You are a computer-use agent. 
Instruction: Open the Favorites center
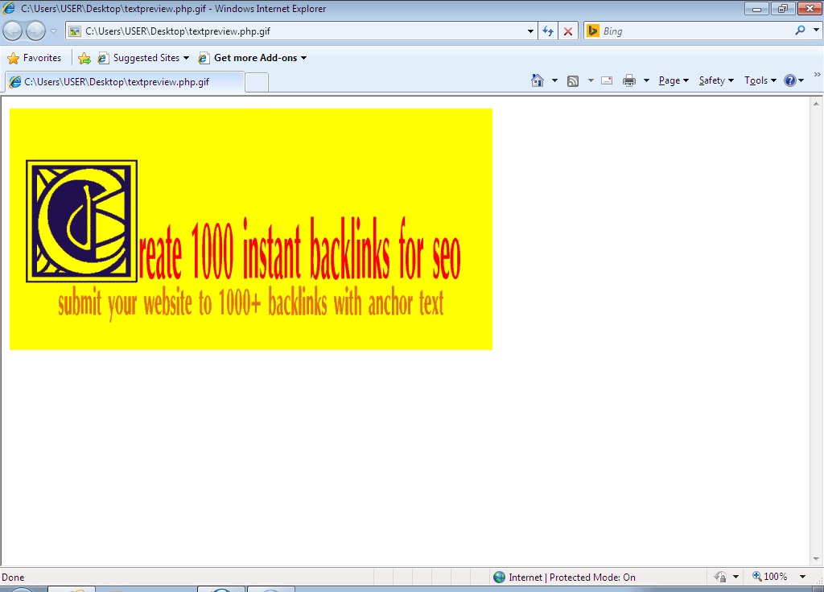[35, 58]
